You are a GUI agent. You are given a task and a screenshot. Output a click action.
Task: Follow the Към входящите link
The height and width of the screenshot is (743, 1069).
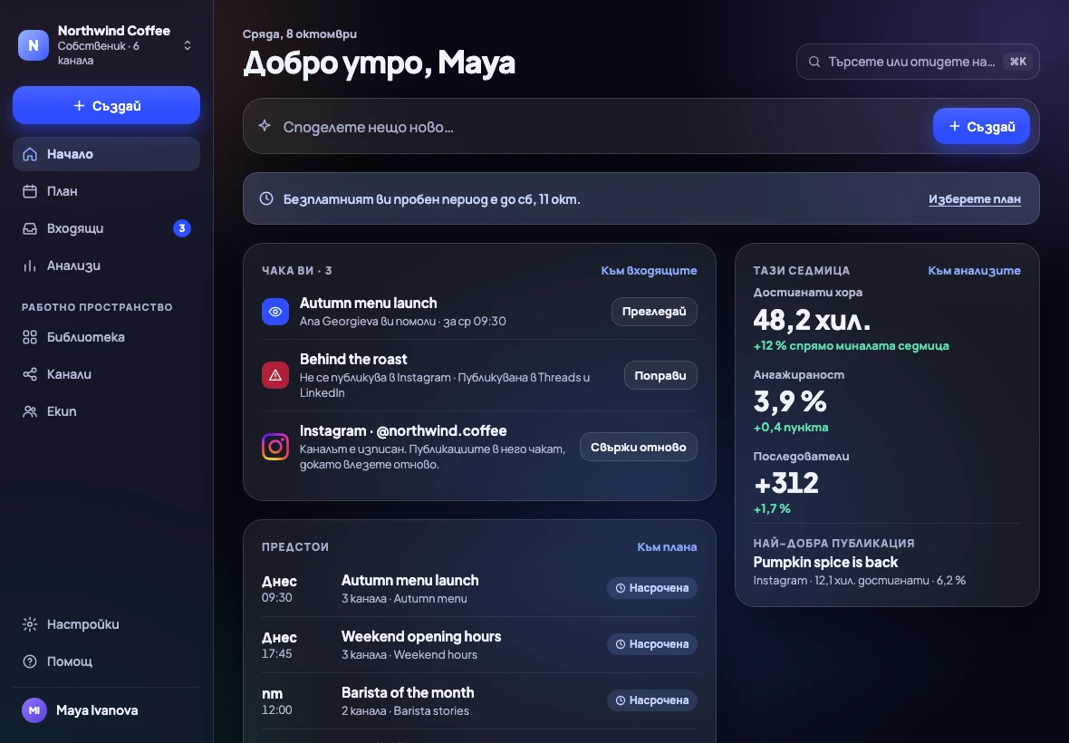click(x=649, y=271)
